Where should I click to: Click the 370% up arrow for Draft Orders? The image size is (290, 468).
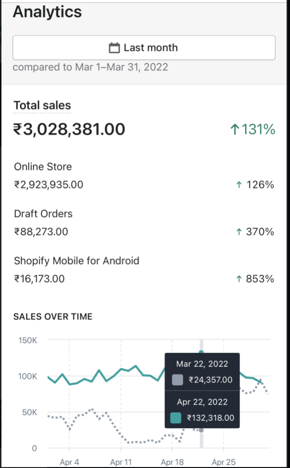coord(238,232)
